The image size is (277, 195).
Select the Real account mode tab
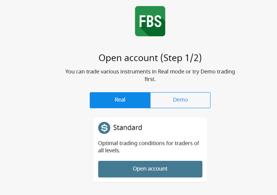click(x=120, y=100)
